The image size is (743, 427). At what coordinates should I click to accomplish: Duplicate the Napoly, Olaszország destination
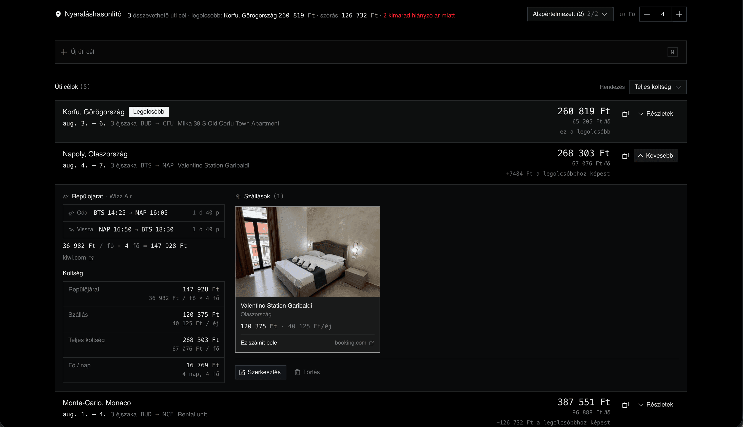[x=625, y=156]
